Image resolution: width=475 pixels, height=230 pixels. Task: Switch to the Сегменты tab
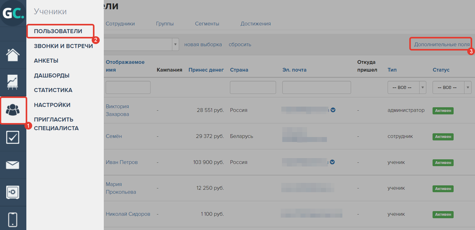(x=207, y=23)
